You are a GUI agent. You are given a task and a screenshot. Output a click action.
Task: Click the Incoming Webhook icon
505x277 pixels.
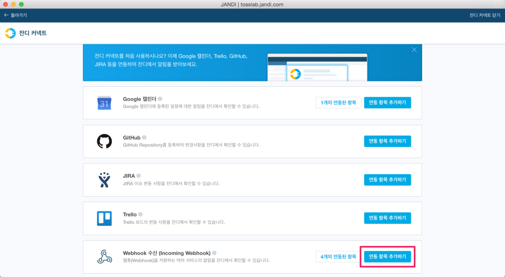(x=104, y=257)
